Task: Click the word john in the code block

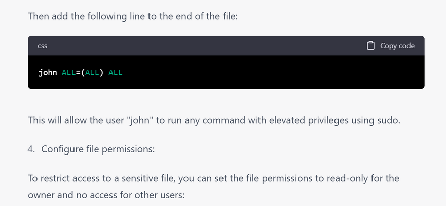Action: tap(48, 72)
